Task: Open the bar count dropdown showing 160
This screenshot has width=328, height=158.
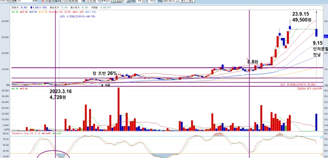Action: pos(143,1)
